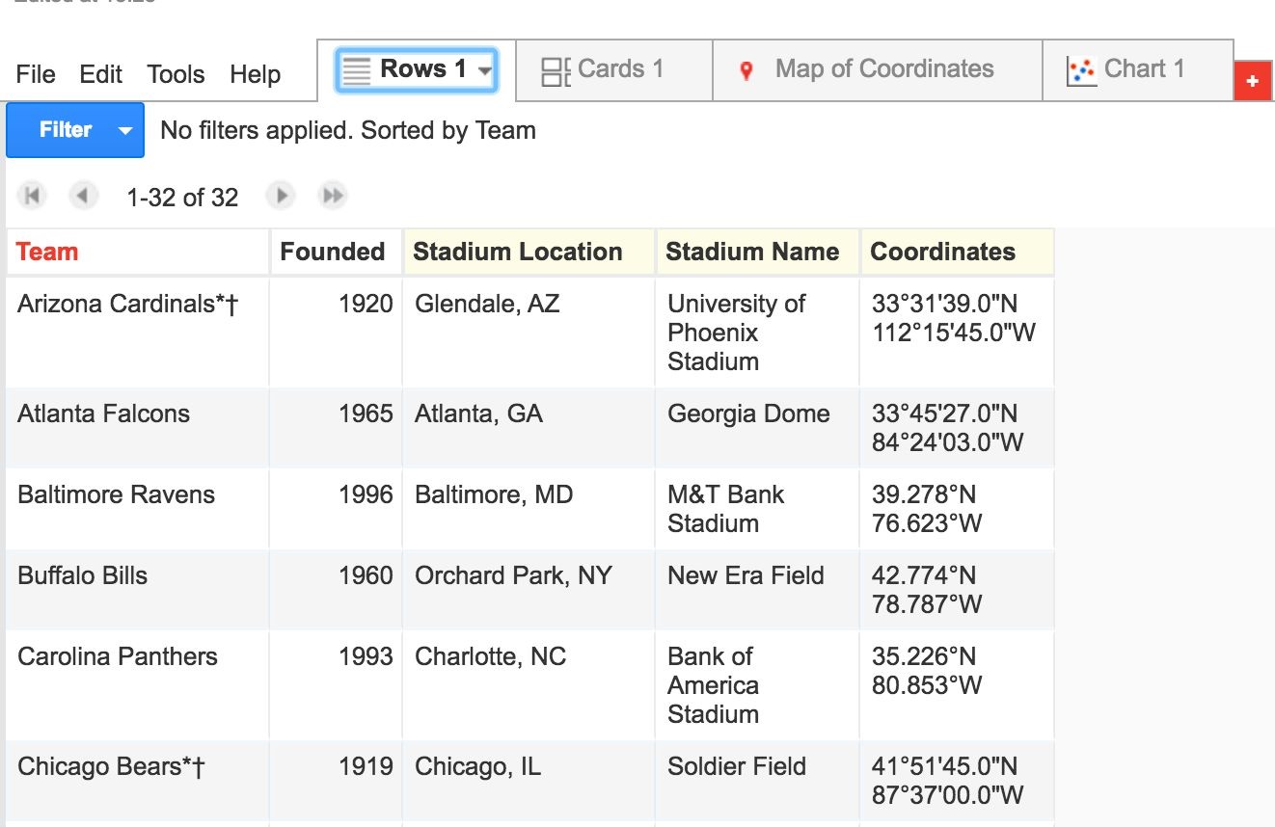This screenshot has width=1275, height=827.
Task: Switch to Map of Coordinates tab
Action: pos(878,69)
